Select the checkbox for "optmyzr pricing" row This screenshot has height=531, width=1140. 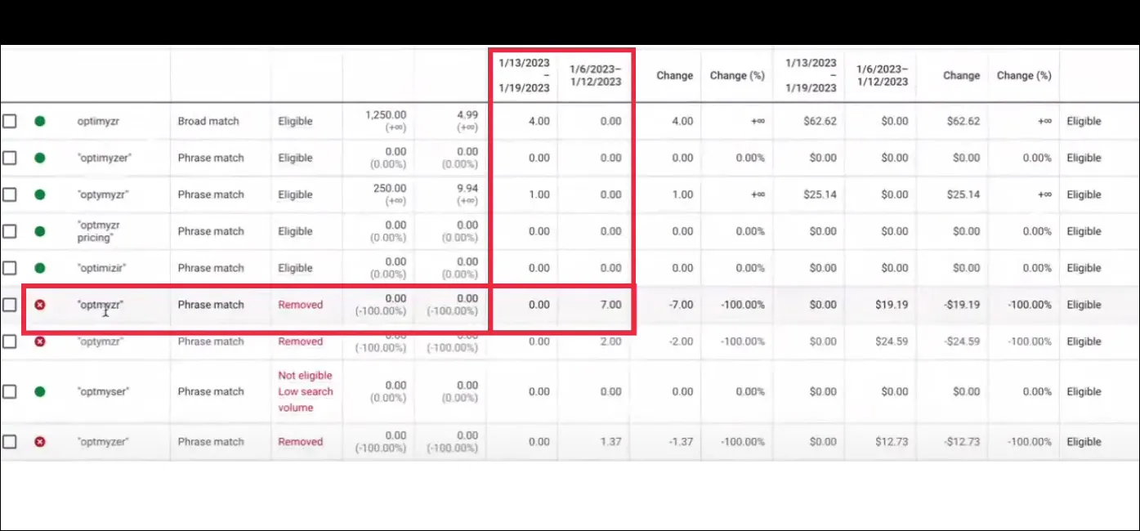point(9,231)
